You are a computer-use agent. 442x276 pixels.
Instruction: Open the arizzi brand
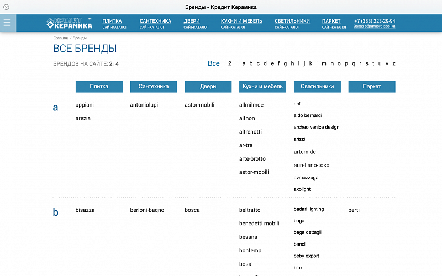coord(299,139)
